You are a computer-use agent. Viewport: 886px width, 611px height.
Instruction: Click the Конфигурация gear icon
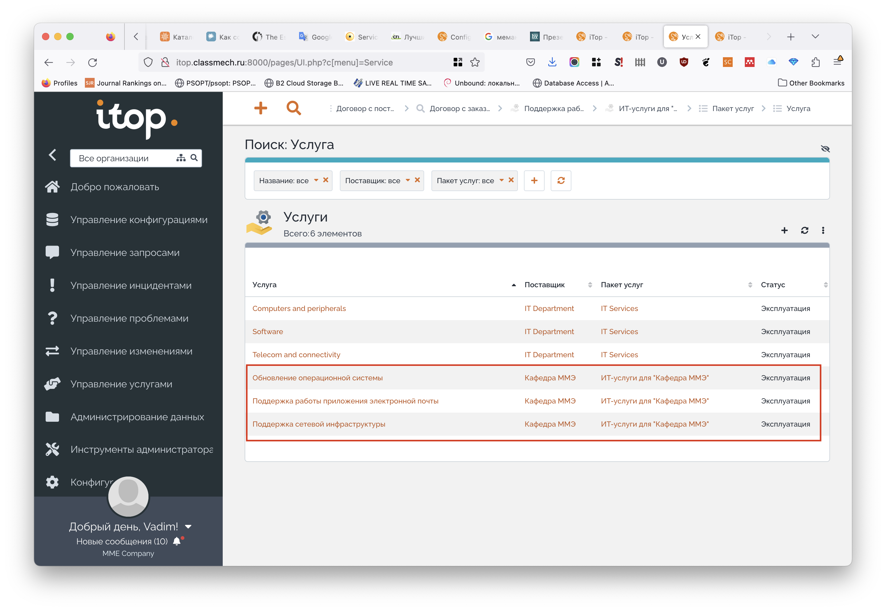(x=52, y=482)
